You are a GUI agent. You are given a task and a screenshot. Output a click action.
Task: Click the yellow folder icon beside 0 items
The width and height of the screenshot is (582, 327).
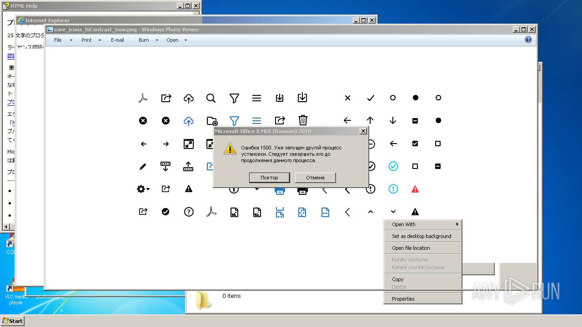pos(203,300)
